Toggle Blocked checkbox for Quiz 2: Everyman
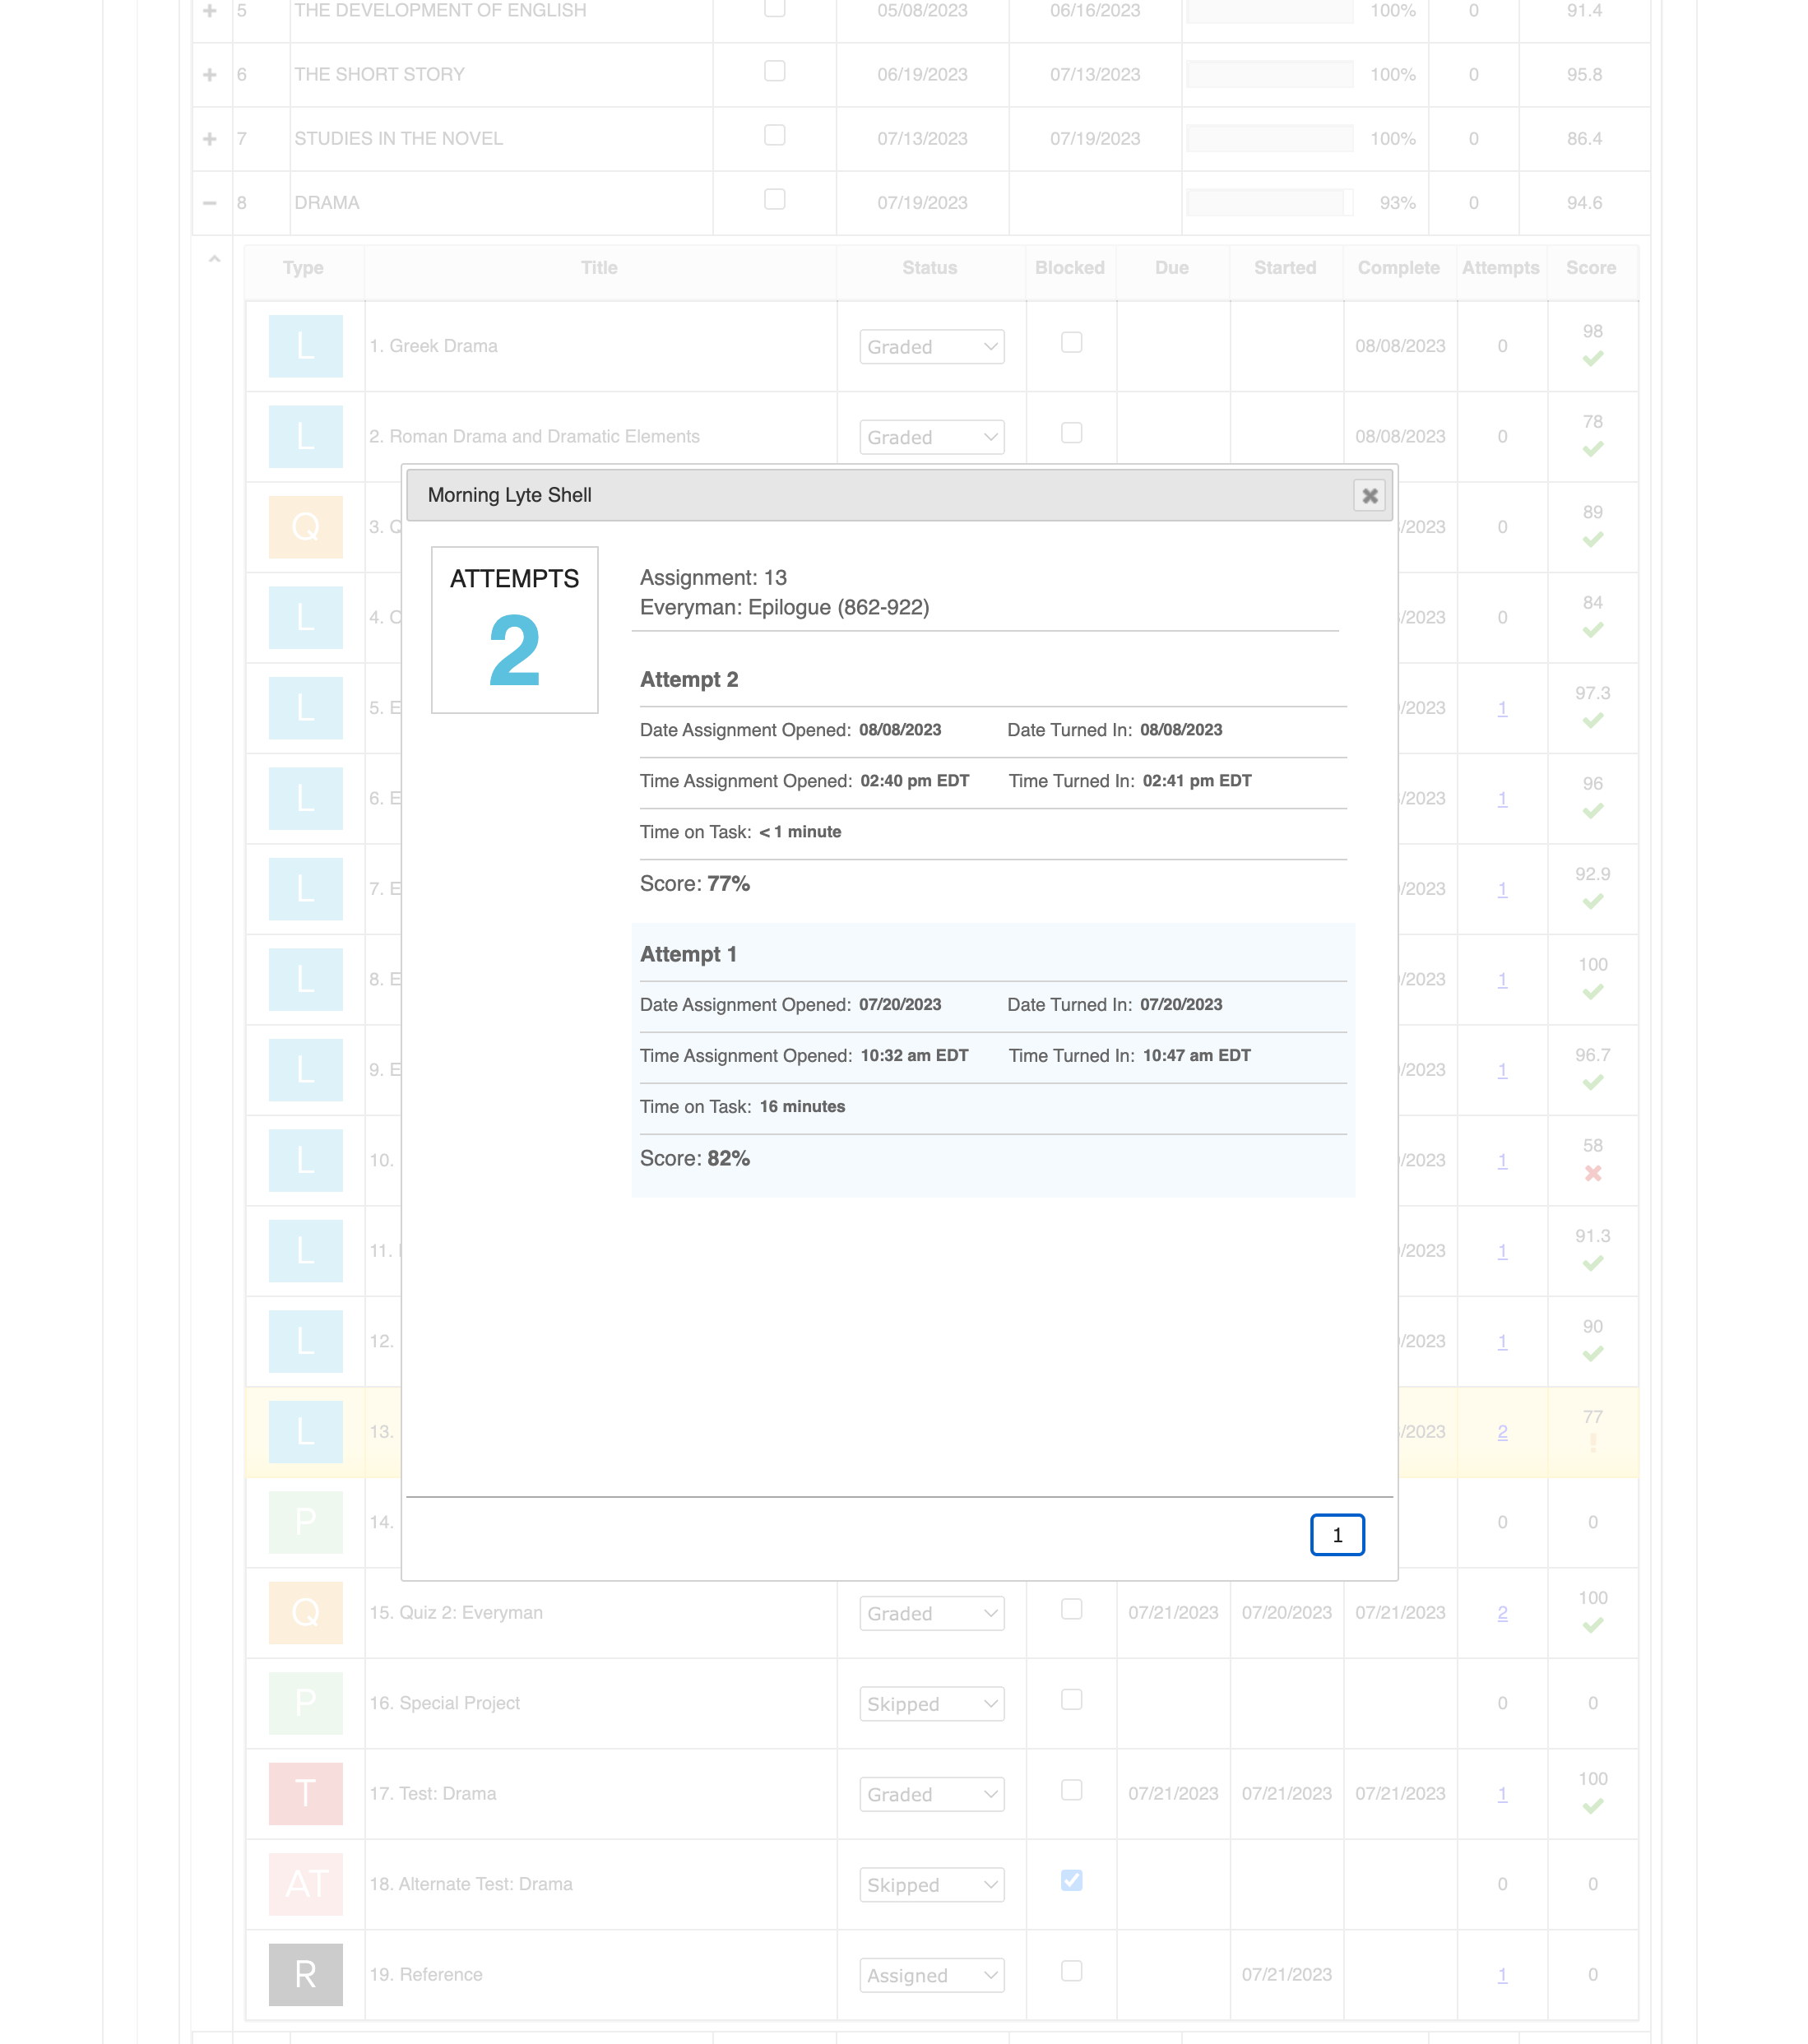The height and width of the screenshot is (2044, 1808). click(x=1071, y=1609)
